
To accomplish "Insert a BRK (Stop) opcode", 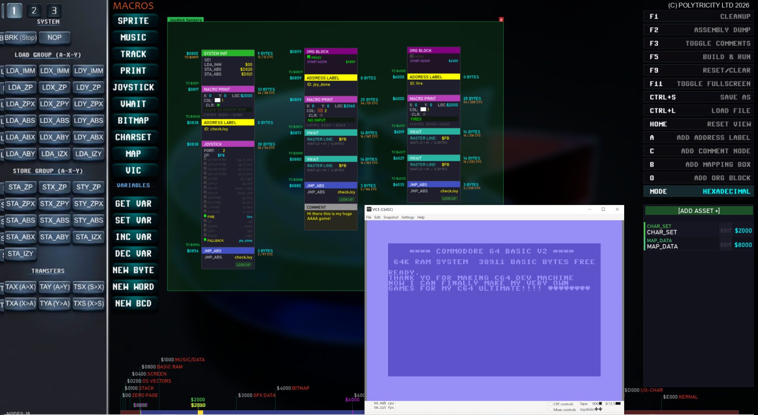I will pyautogui.click(x=20, y=38).
